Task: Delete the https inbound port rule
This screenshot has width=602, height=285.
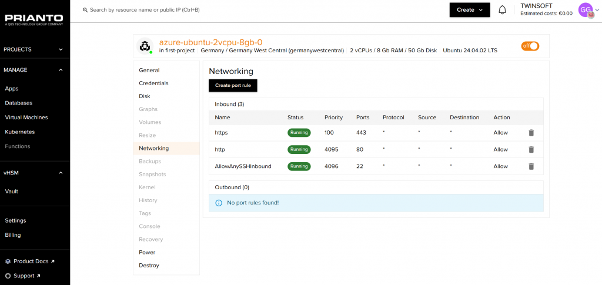Action: coord(531,133)
